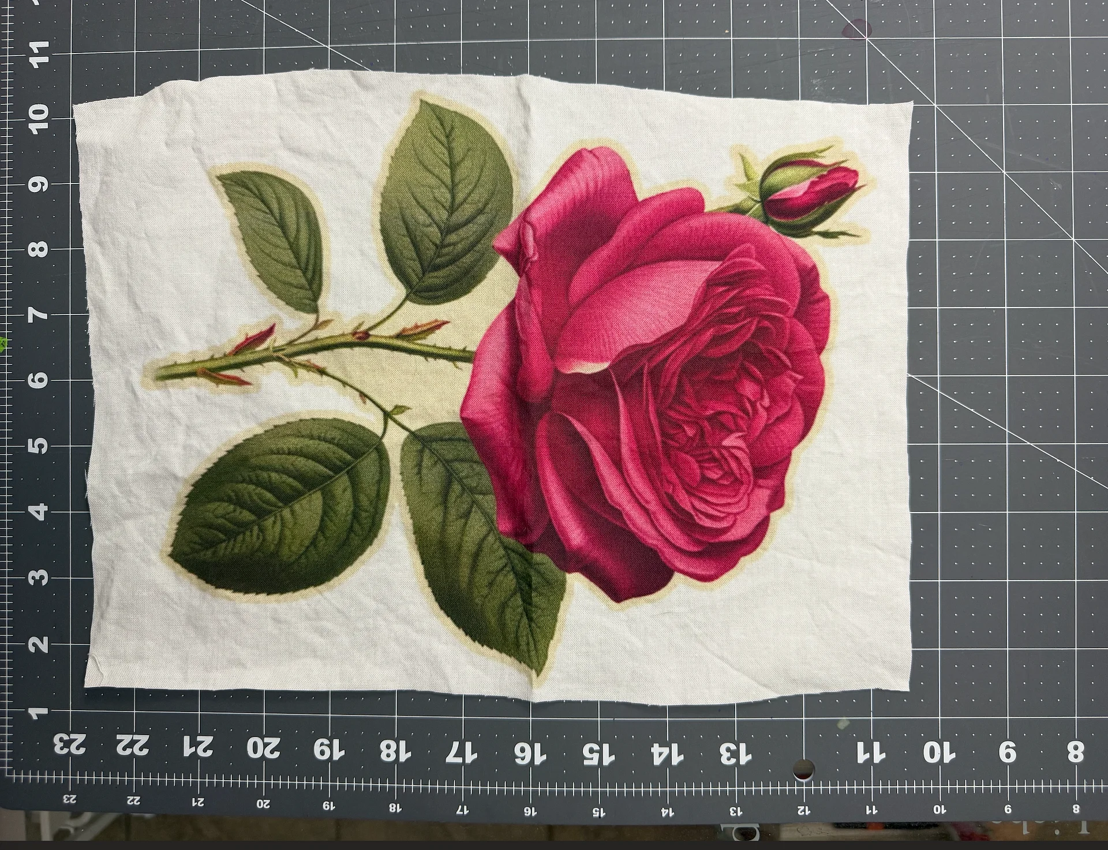Click the small number 12 on the bottom ruler edge

803,811
